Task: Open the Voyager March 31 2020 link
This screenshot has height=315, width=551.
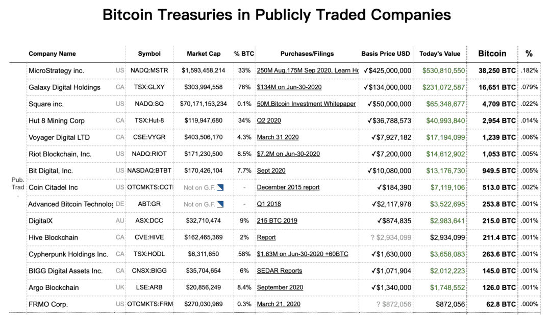Action: [x=278, y=137]
